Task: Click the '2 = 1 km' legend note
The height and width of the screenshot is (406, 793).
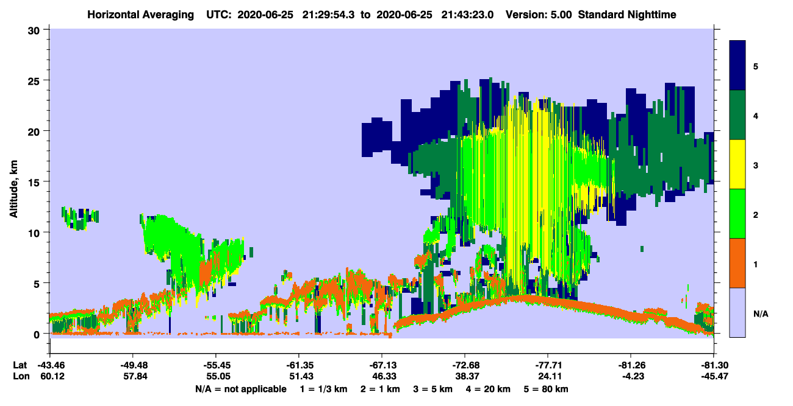Action: pos(380,389)
